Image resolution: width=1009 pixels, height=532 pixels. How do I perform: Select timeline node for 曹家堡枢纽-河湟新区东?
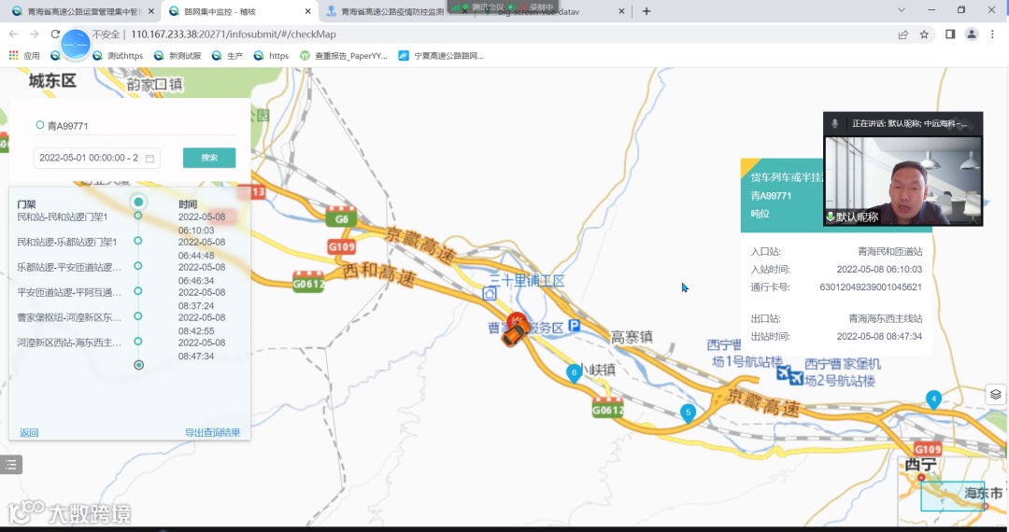click(137, 316)
